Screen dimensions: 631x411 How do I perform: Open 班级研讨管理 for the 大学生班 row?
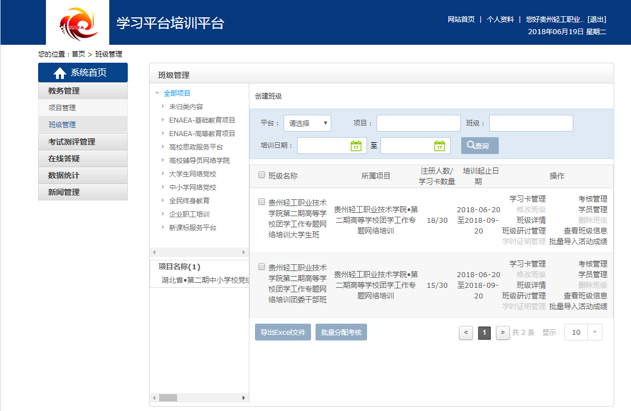pos(524,231)
